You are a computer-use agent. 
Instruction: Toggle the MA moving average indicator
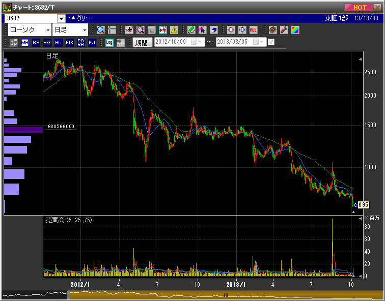pos(25,43)
